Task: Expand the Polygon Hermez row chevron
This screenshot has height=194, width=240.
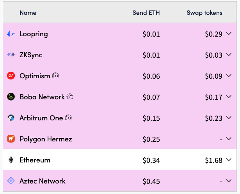Action: pyautogui.click(x=229, y=139)
